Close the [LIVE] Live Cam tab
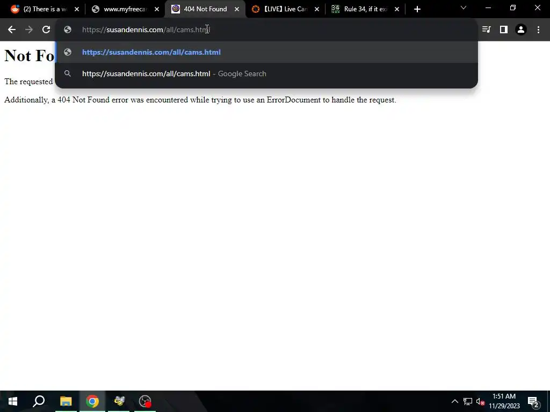Screen dimensions: 550x412 tap(317, 9)
